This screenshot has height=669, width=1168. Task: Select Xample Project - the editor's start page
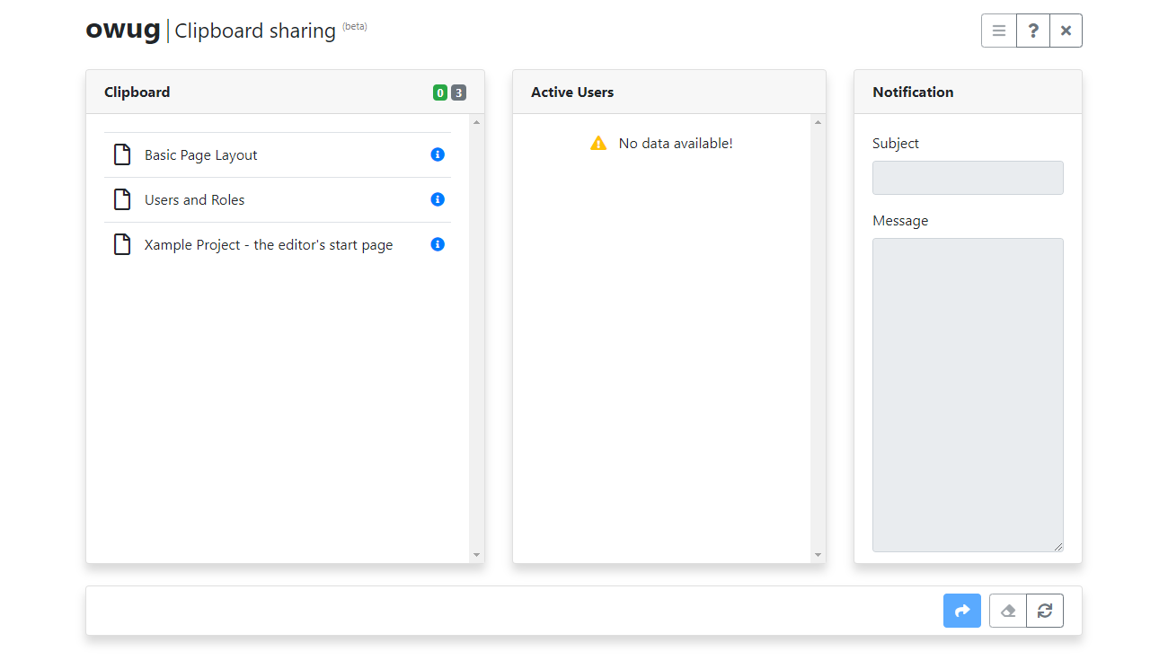[x=278, y=244]
